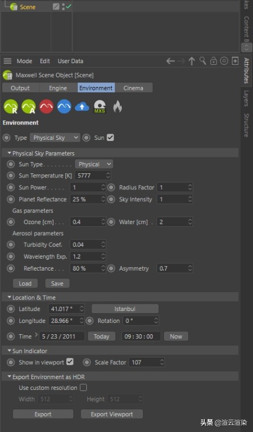Click animation dot beside Scale Factor
The width and height of the screenshot is (253, 432).
point(87,362)
